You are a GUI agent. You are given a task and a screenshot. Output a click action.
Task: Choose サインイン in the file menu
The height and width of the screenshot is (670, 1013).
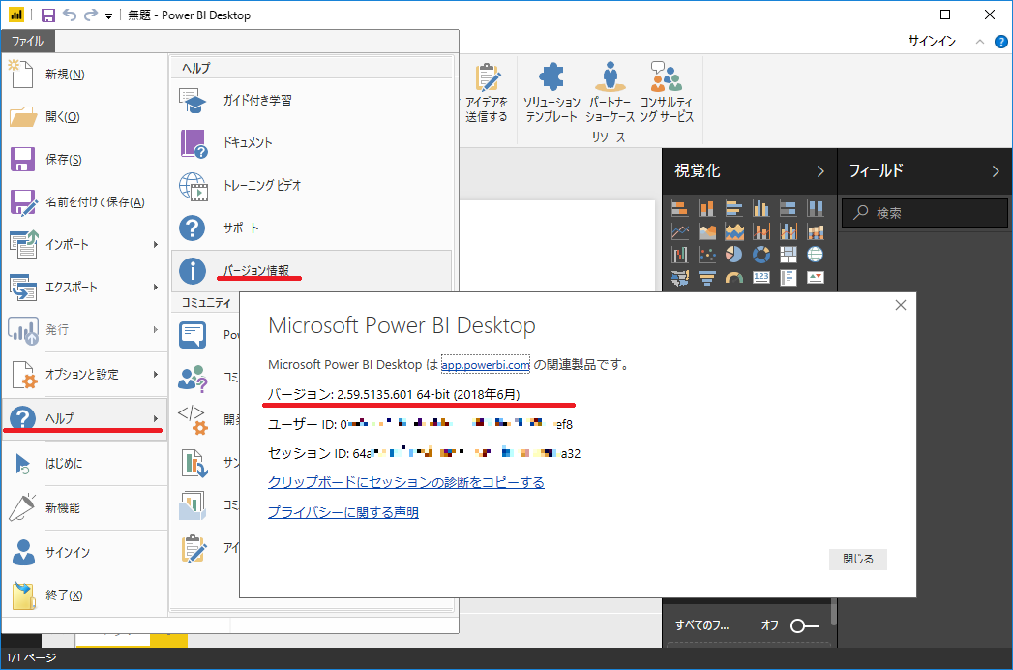coord(84,552)
